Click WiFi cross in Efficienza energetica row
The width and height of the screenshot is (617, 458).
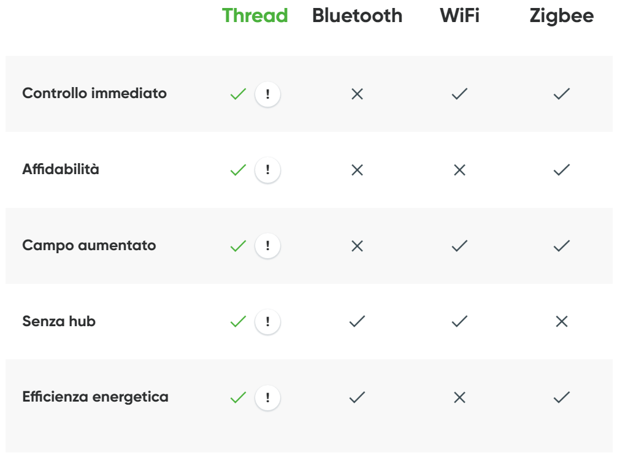(x=459, y=397)
